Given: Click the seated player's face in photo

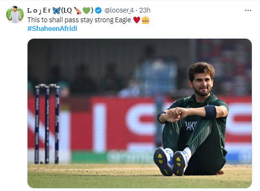Looking at the screenshot, I should [202, 83].
